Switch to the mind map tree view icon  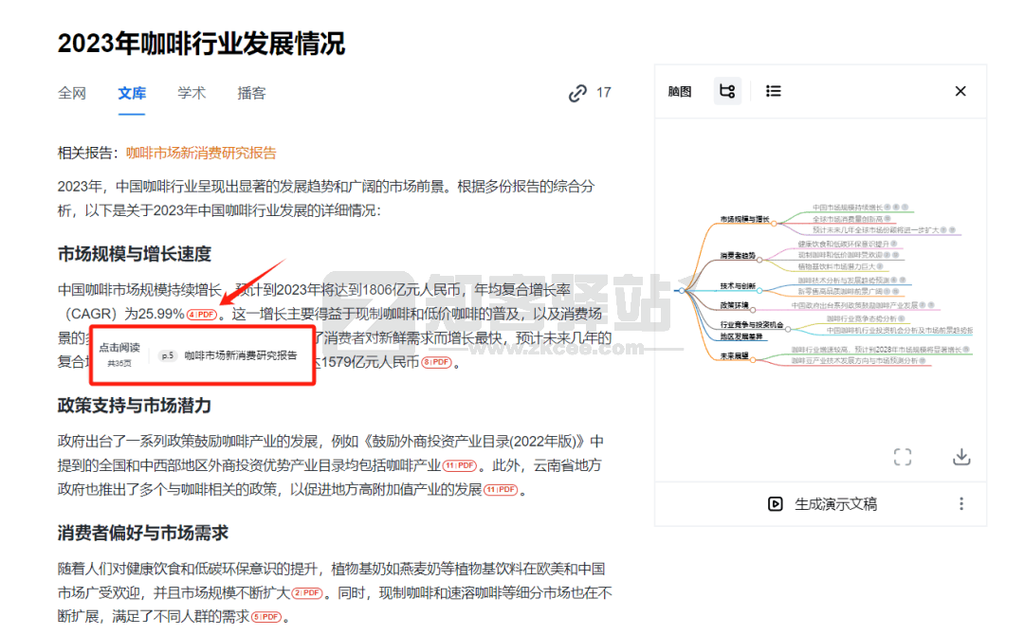click(x=727, y=90)
